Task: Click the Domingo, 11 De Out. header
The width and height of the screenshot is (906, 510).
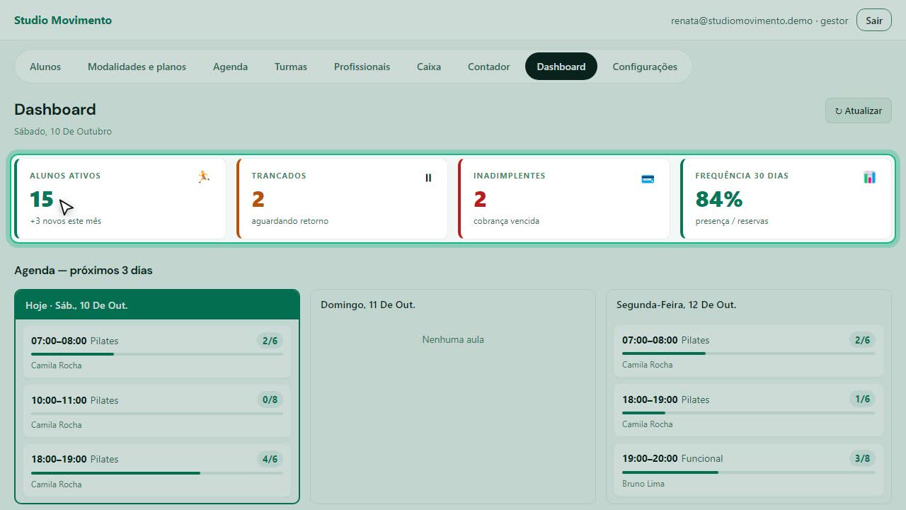Action: pos(368,305)
